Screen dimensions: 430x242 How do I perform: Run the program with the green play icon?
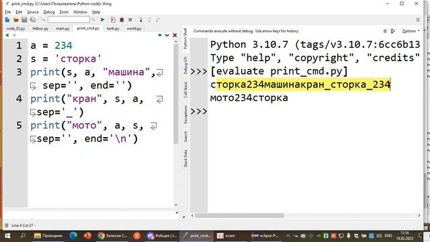tap(103, 19)
